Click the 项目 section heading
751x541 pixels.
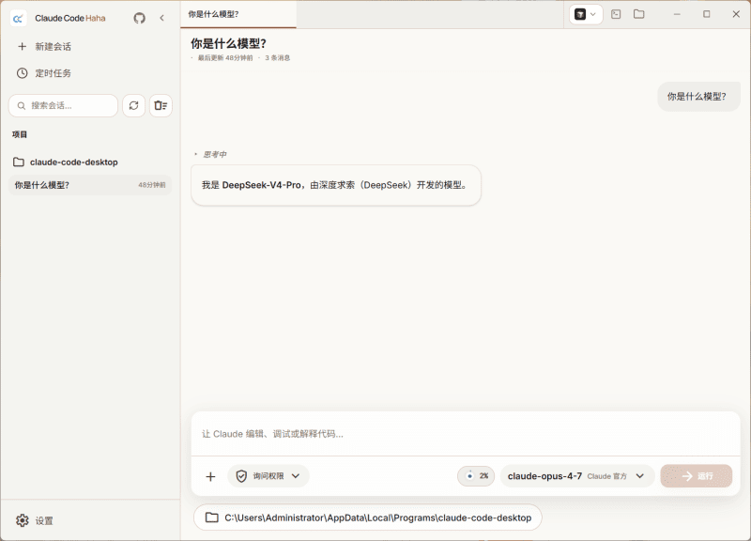coord(20,134)
